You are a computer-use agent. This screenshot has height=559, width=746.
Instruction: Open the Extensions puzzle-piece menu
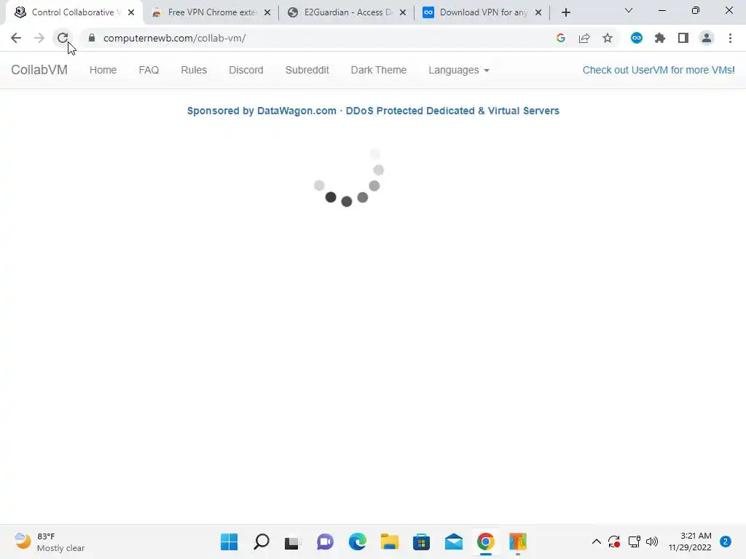(x=660, y=38)
